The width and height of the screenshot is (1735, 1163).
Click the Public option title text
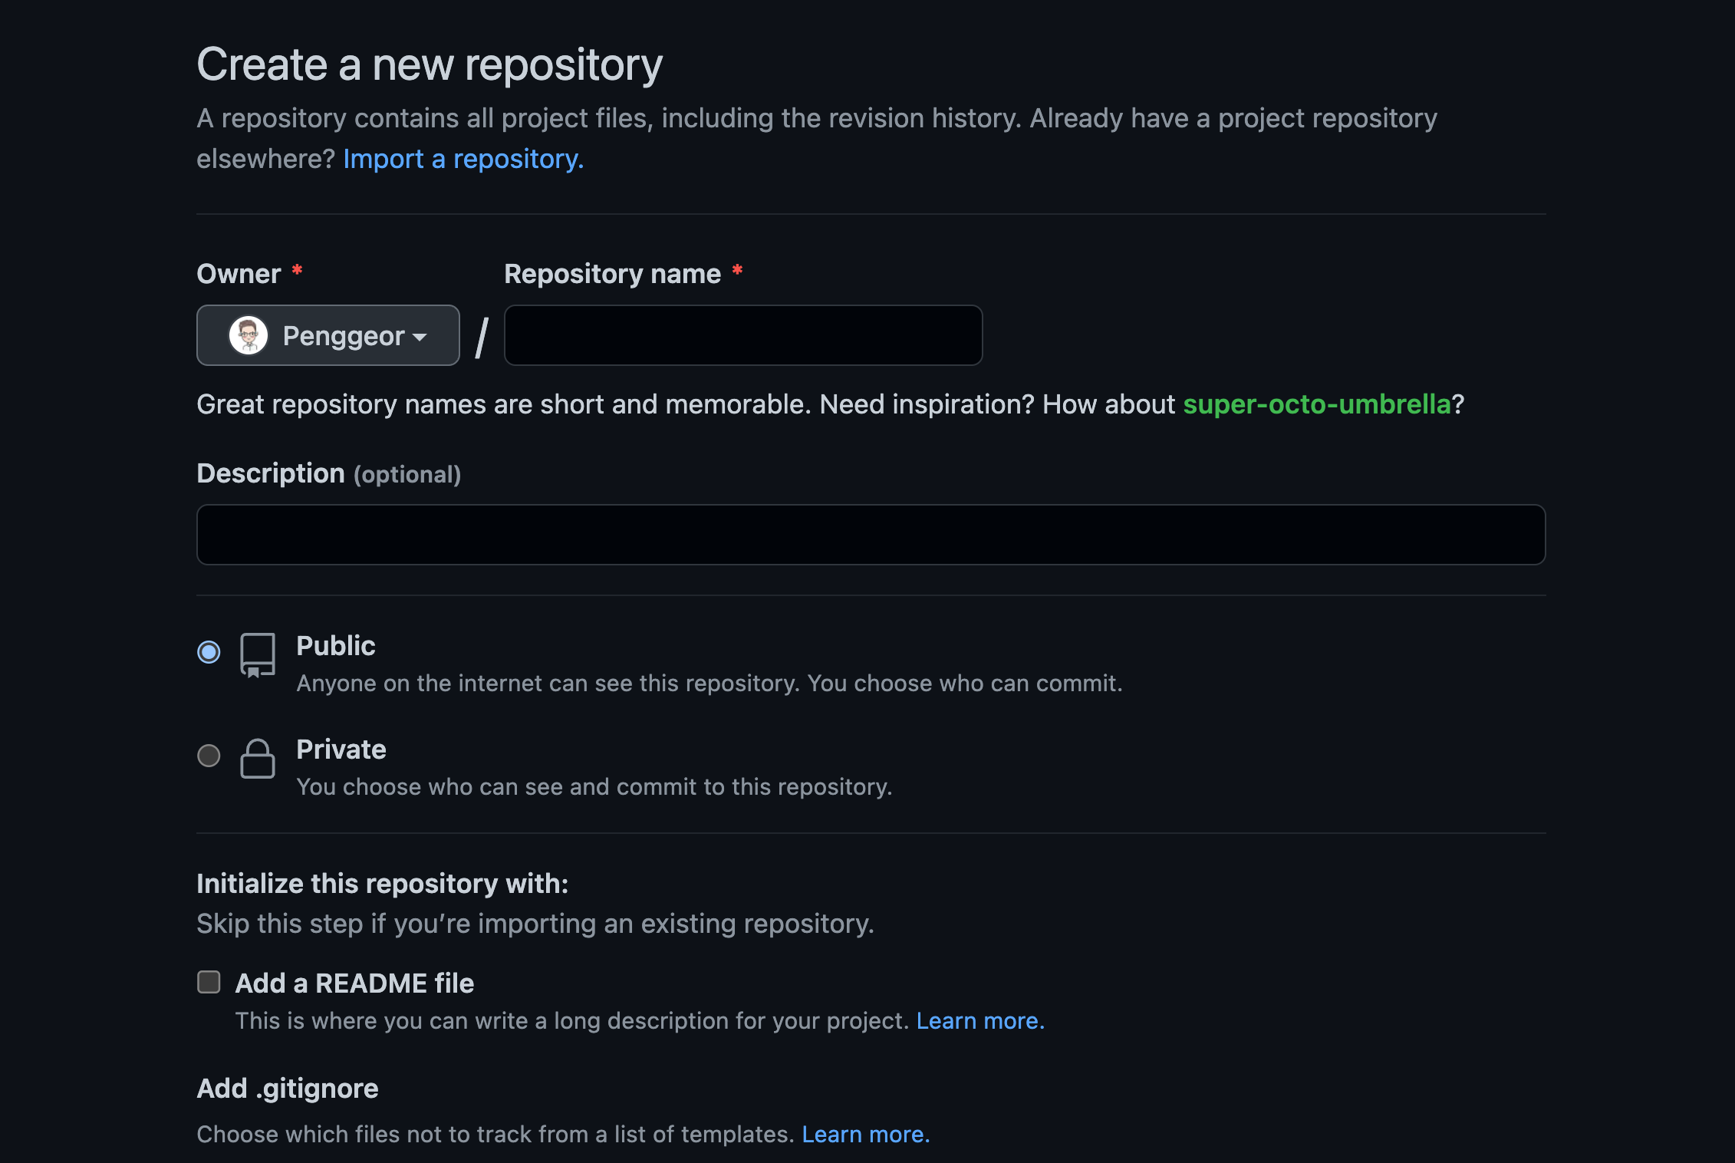tap(336, 646)
